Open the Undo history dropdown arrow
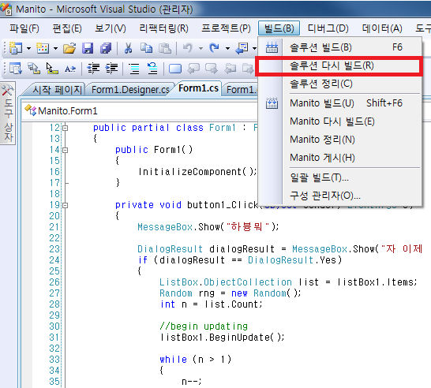This screenshot has height=388, width=431. click(x=201, y=49)
